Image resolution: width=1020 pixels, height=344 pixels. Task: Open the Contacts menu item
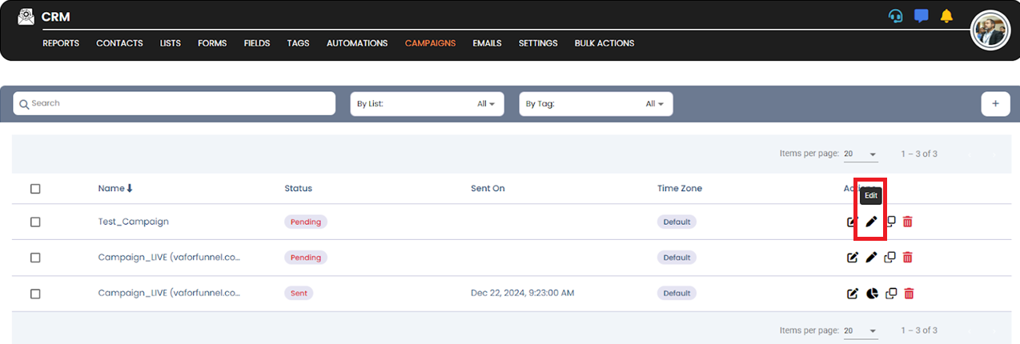[x=119, y=43]
